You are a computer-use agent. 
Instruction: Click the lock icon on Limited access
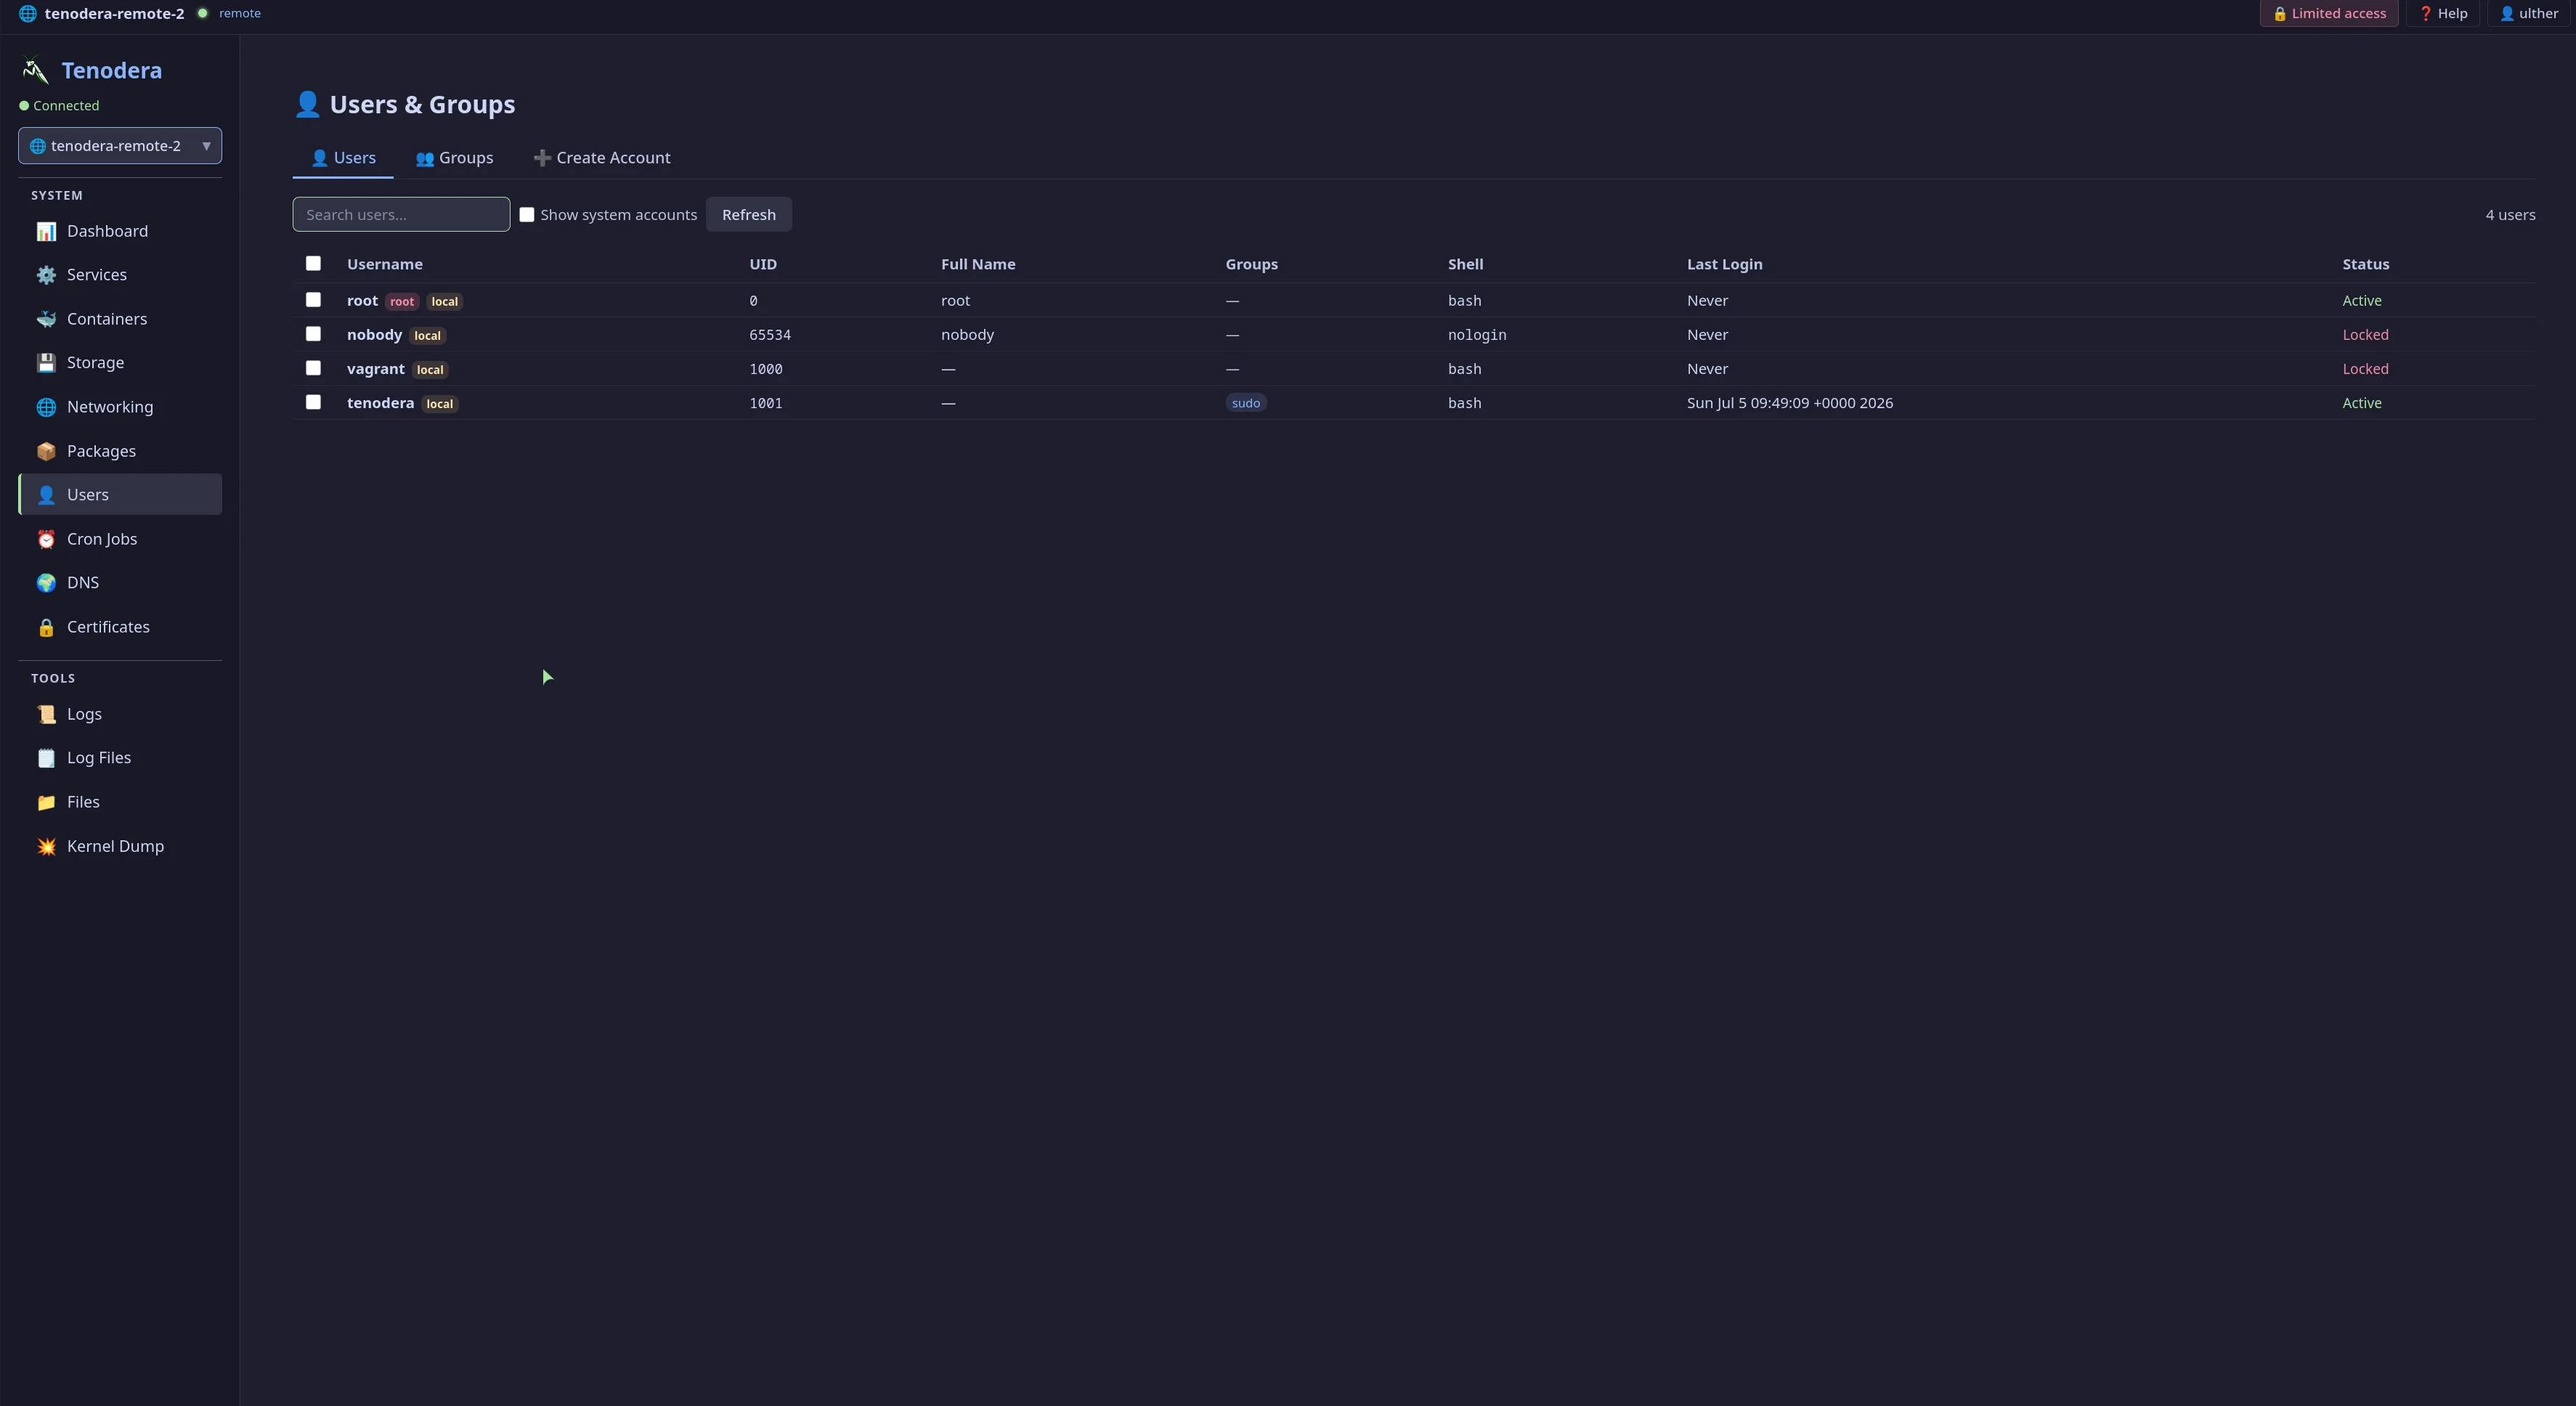point(2279,14)
